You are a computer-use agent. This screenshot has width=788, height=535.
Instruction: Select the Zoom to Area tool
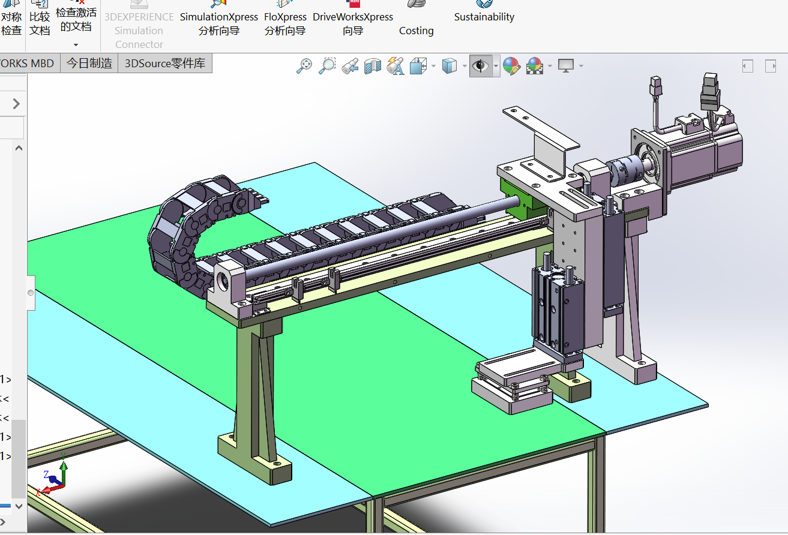coord(327,66)
